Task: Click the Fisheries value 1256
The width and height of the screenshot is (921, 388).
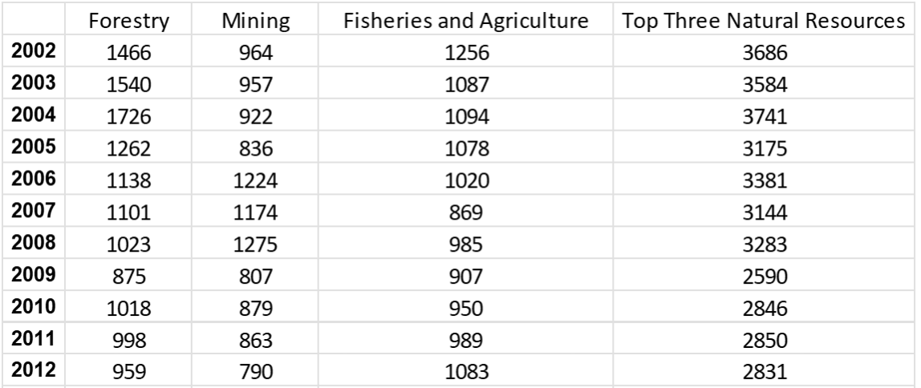Action: pyautogui.click(x=466, y=53)
